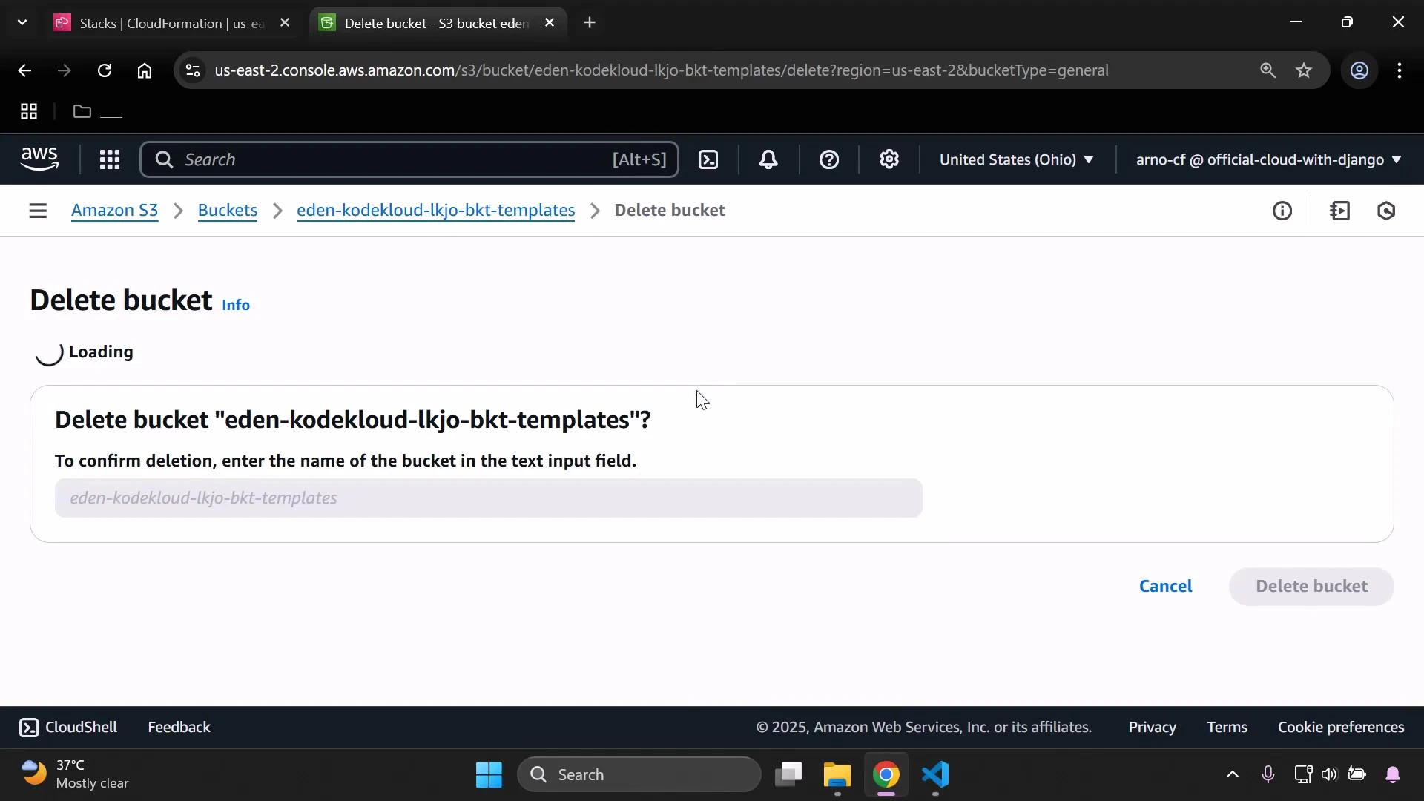Click the Cancel button
The width and height of the screenshot is (1424, 801).
point(1165,586)
